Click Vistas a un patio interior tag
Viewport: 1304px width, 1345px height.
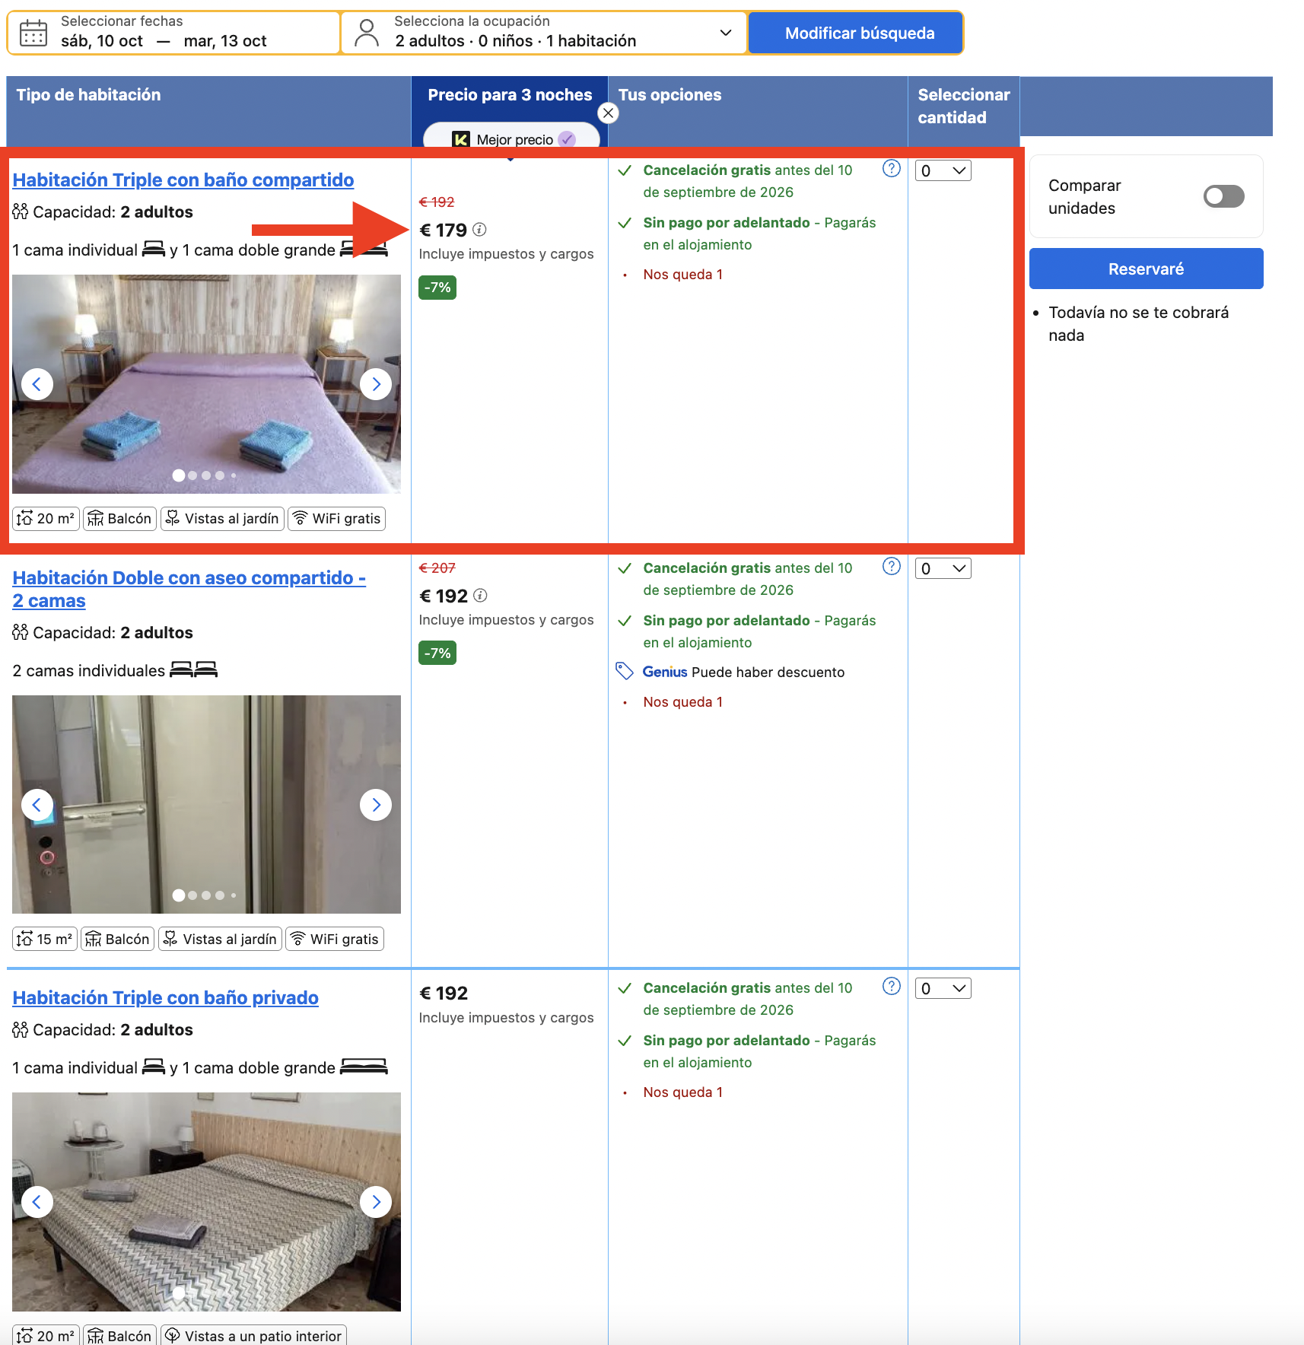point(253,1336)
